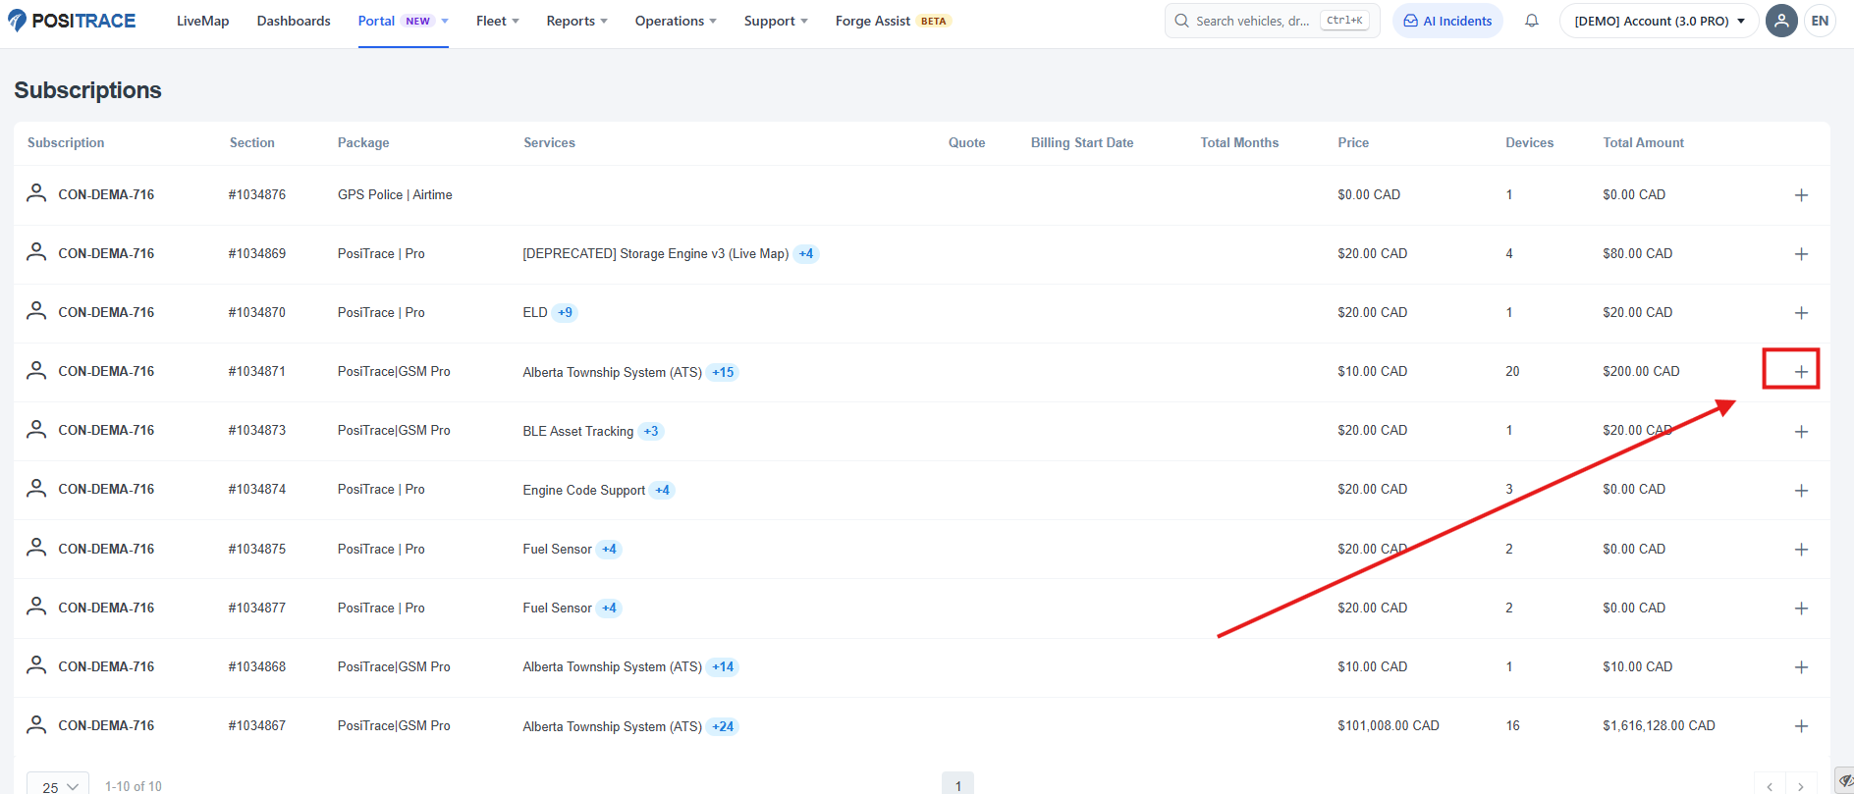This screenshot has width=1854, height=794.
Task: Click the user icon in row #1034877
Action: [36, 606]
